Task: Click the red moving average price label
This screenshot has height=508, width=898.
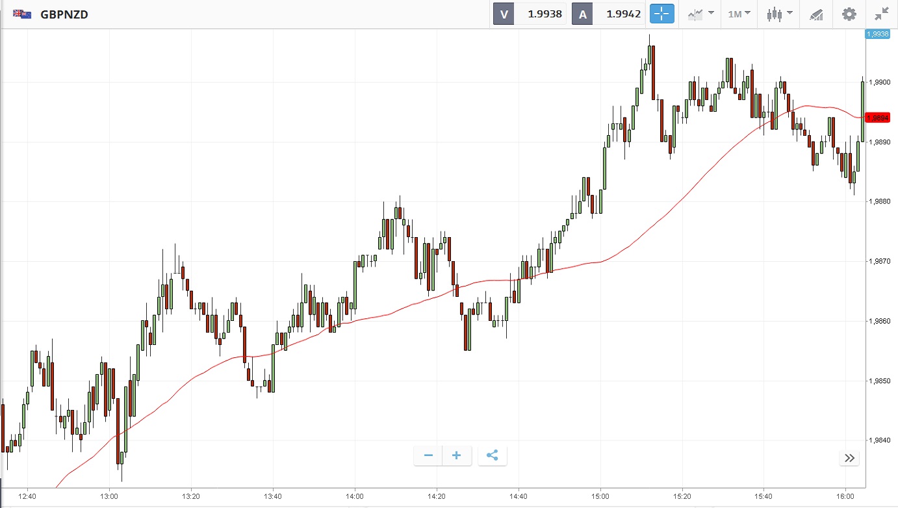Action: (x=880, y=118)
